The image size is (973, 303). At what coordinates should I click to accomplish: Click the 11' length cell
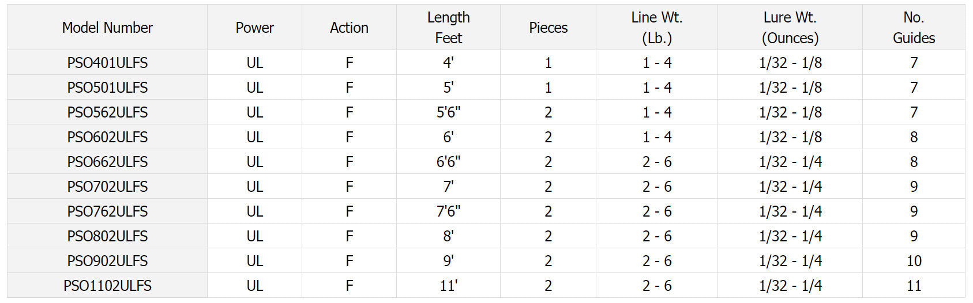(448, 286)
